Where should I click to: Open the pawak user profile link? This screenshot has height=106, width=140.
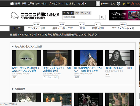coord(108,4)
